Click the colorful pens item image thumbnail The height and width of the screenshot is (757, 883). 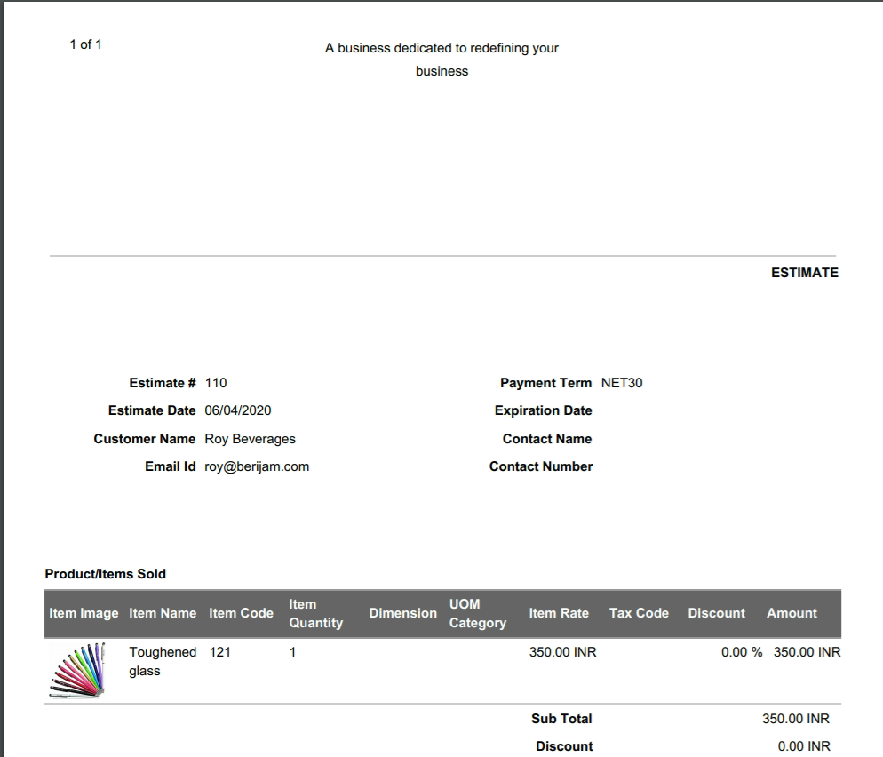pos(77,670)
